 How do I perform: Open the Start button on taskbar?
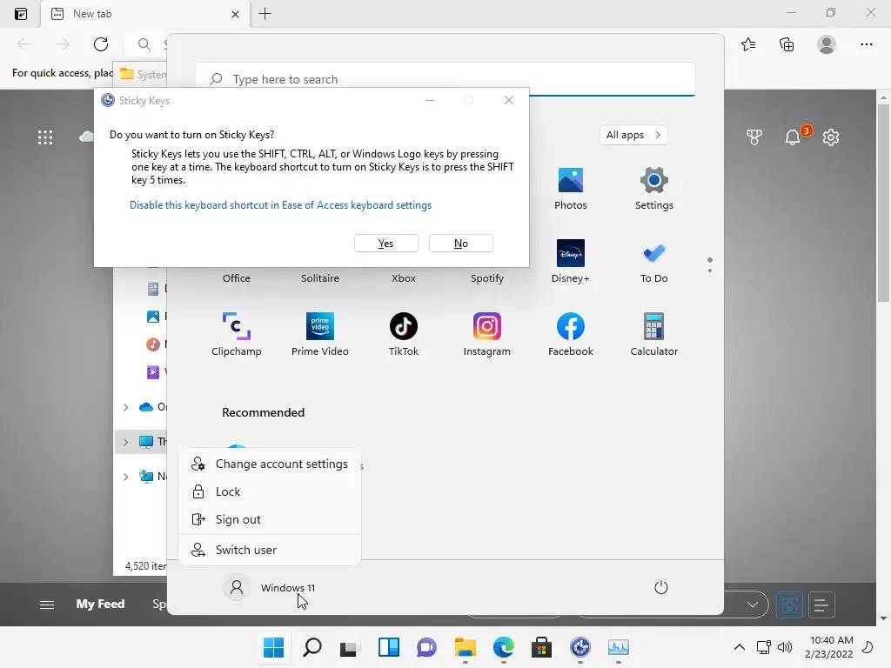coord(274,647)
